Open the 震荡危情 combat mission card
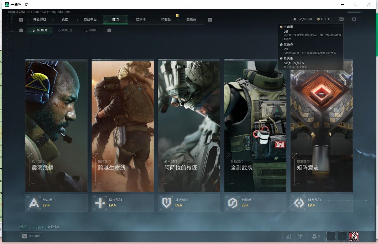The height and width of the screenshot is (244, 378). [56, 126]
